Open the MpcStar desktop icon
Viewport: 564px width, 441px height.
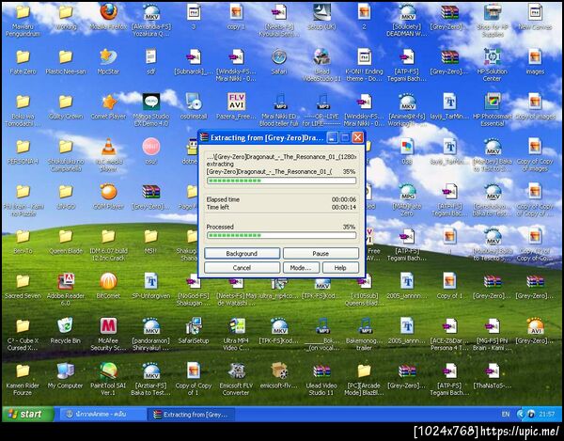(108, 57)
